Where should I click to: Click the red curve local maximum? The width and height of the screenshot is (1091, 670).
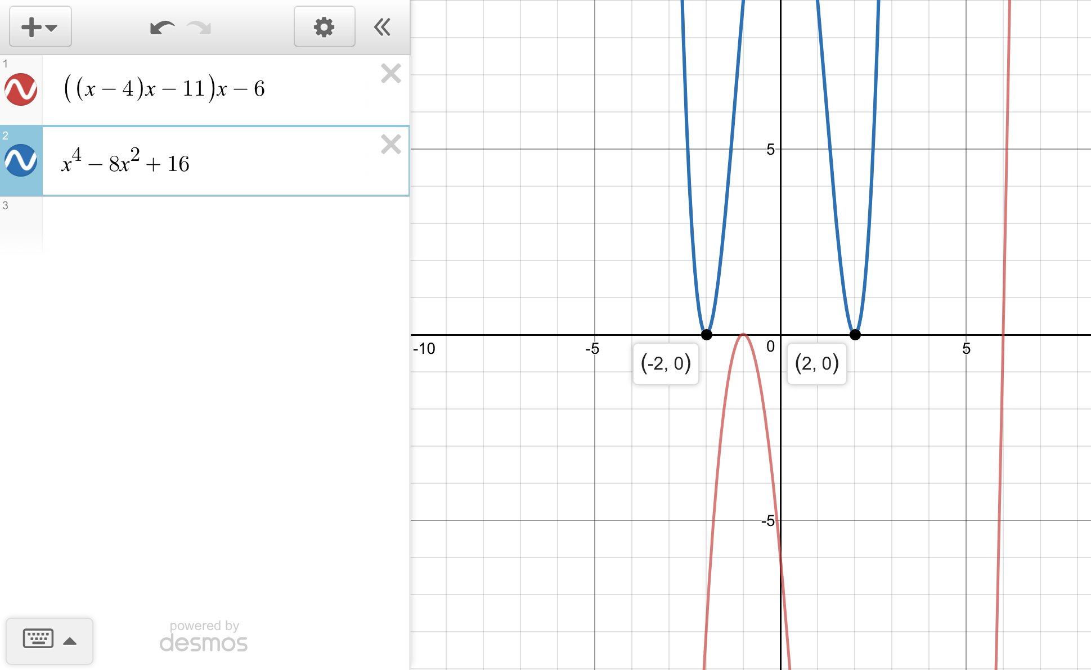click(x=743, y=335)
